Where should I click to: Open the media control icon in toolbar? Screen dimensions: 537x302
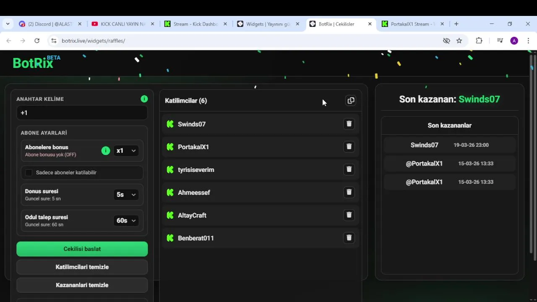click(500, 41)
